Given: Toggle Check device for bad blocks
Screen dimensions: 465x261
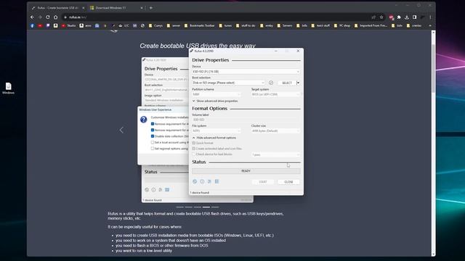Looking at the screenshot, I should click(194, 154).
